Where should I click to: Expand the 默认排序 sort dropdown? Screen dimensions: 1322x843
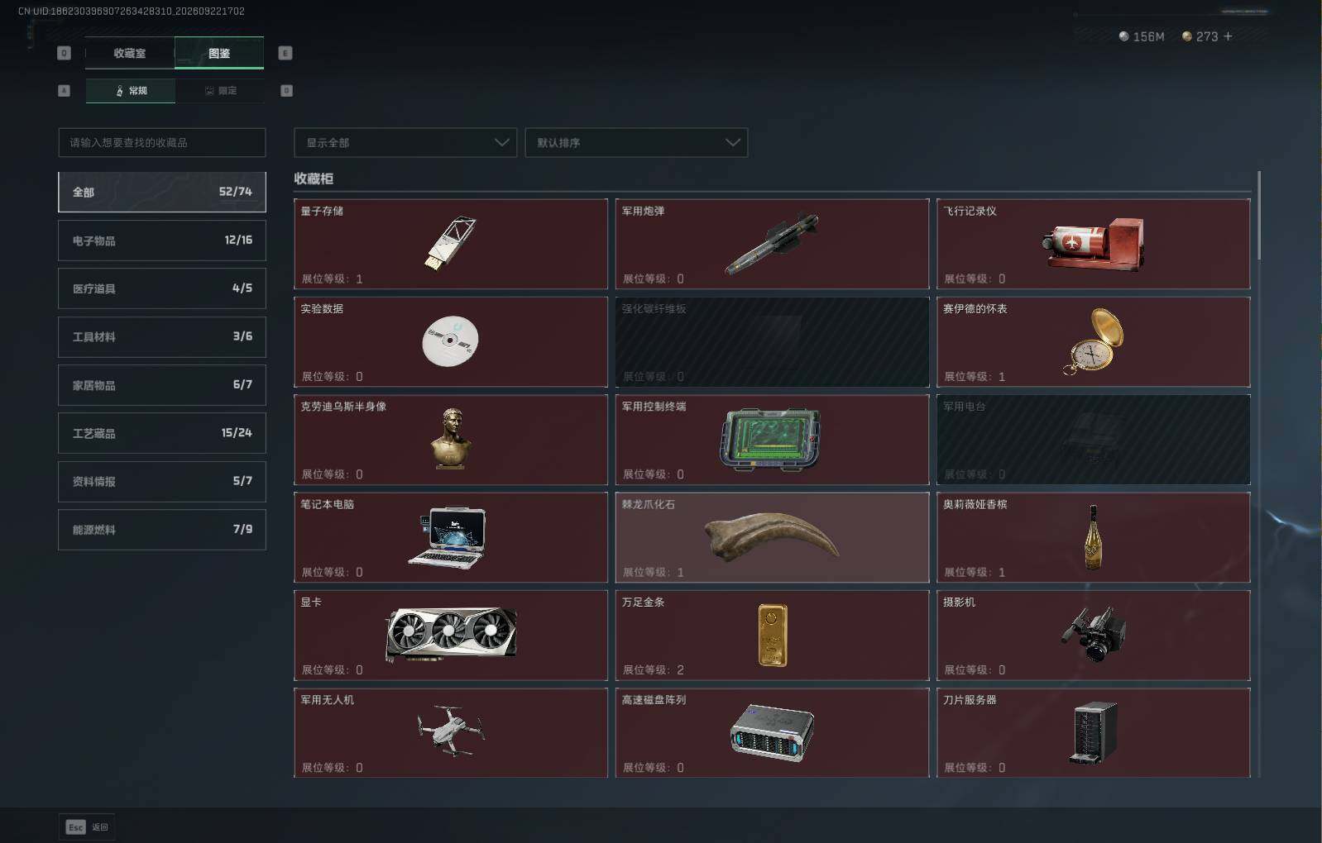point(636,142)
